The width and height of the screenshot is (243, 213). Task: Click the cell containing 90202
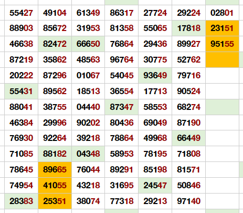[x=88, y=123]
